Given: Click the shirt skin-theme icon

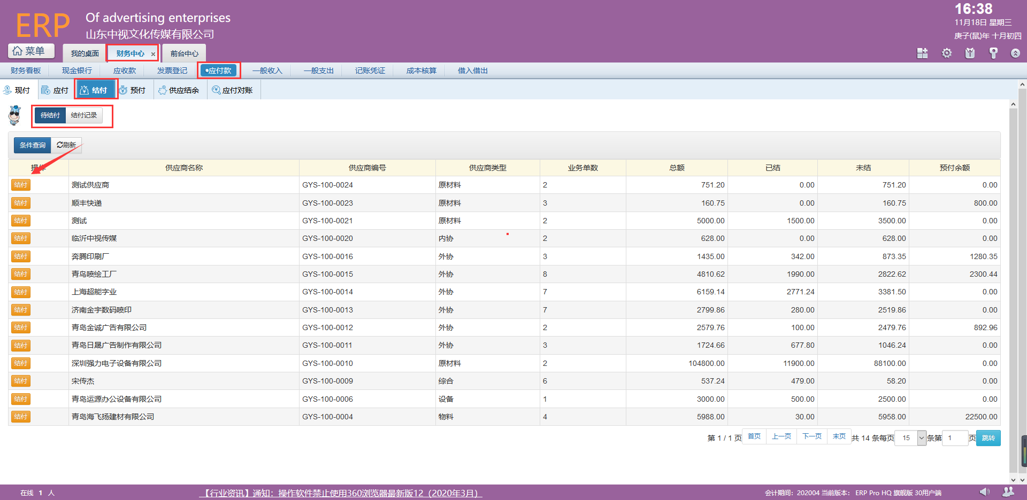Looking at the screenshot, I should (970, 53).
